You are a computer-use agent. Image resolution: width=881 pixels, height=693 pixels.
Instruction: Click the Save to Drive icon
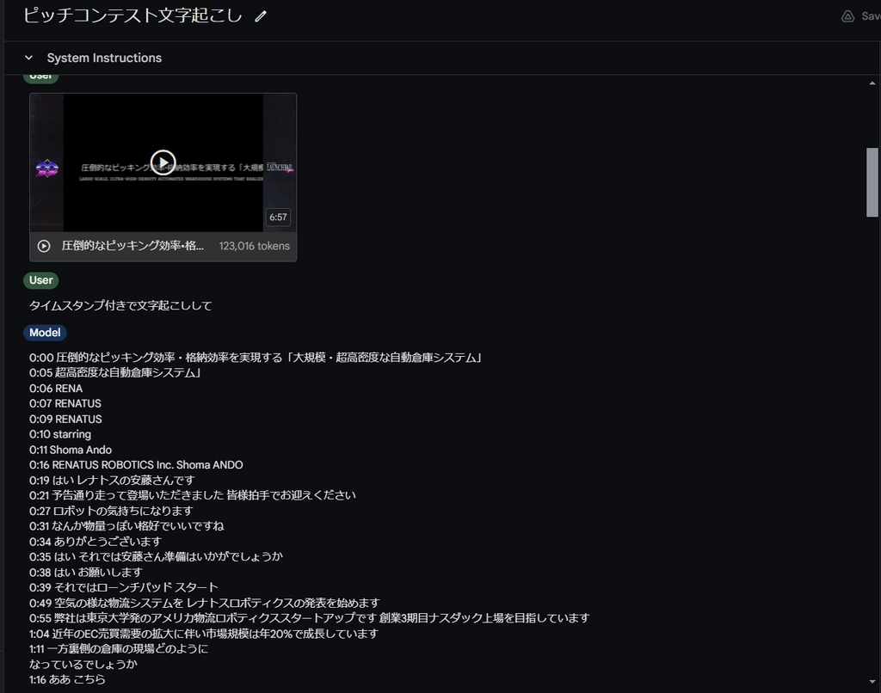[847, 16]
